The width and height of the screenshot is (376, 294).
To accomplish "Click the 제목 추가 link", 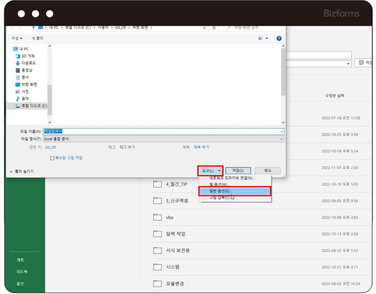I will 201,147.
